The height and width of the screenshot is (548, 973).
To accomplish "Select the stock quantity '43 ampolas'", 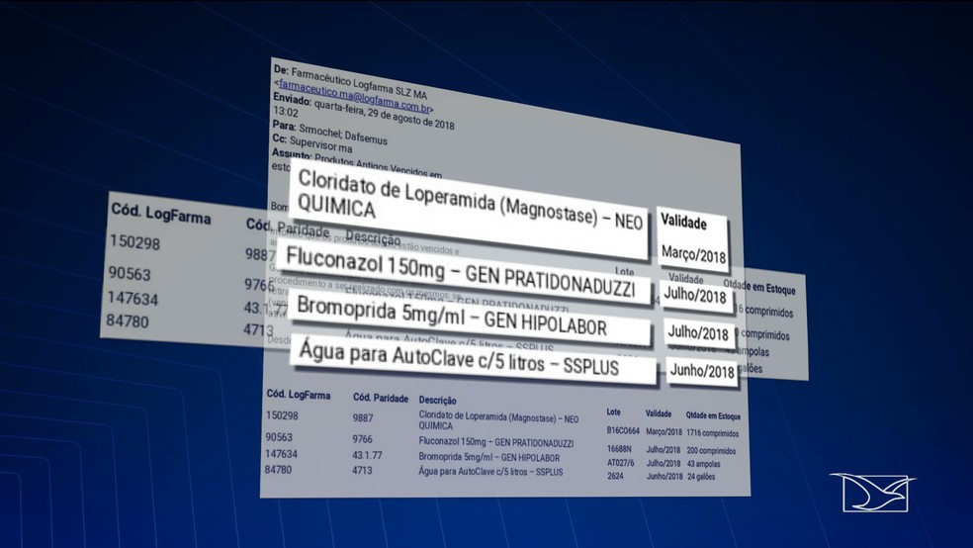I will pyautogui.click(x=704, y=464).
